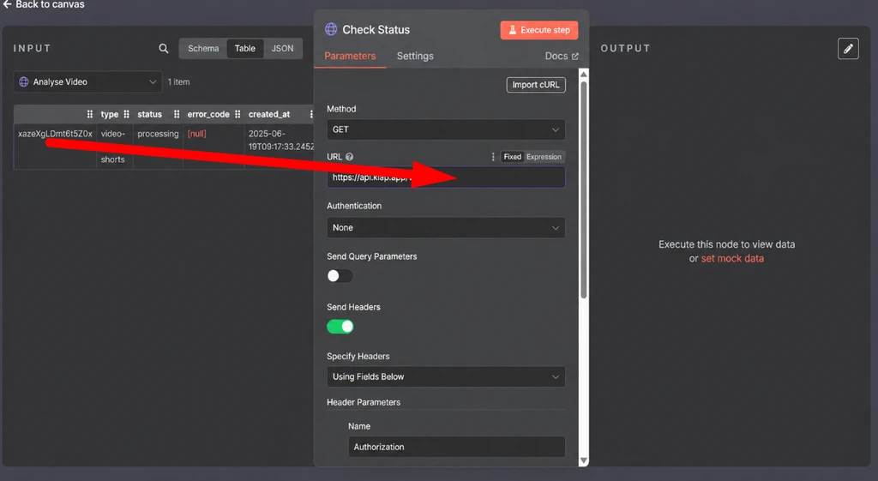The width and height of the screenshot is (878, 481).
Task: Open the Method GET dropdown
Action: tap(446, 129)
